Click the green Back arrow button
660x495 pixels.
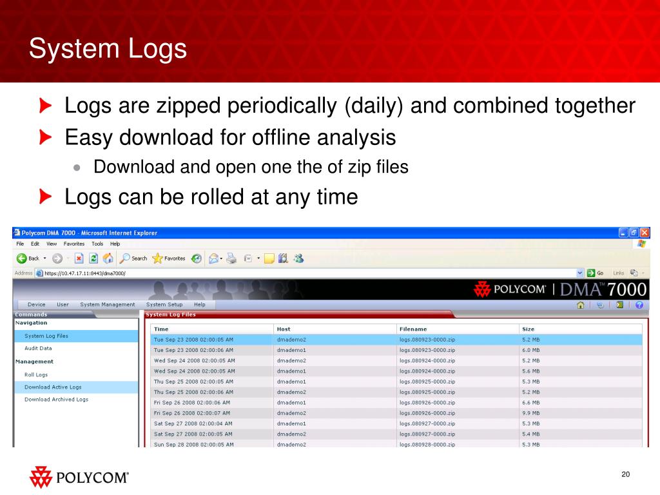pyautogui.click(x=22, y=258)
